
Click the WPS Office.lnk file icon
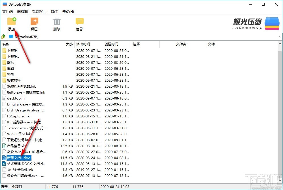tap(4, 134)
